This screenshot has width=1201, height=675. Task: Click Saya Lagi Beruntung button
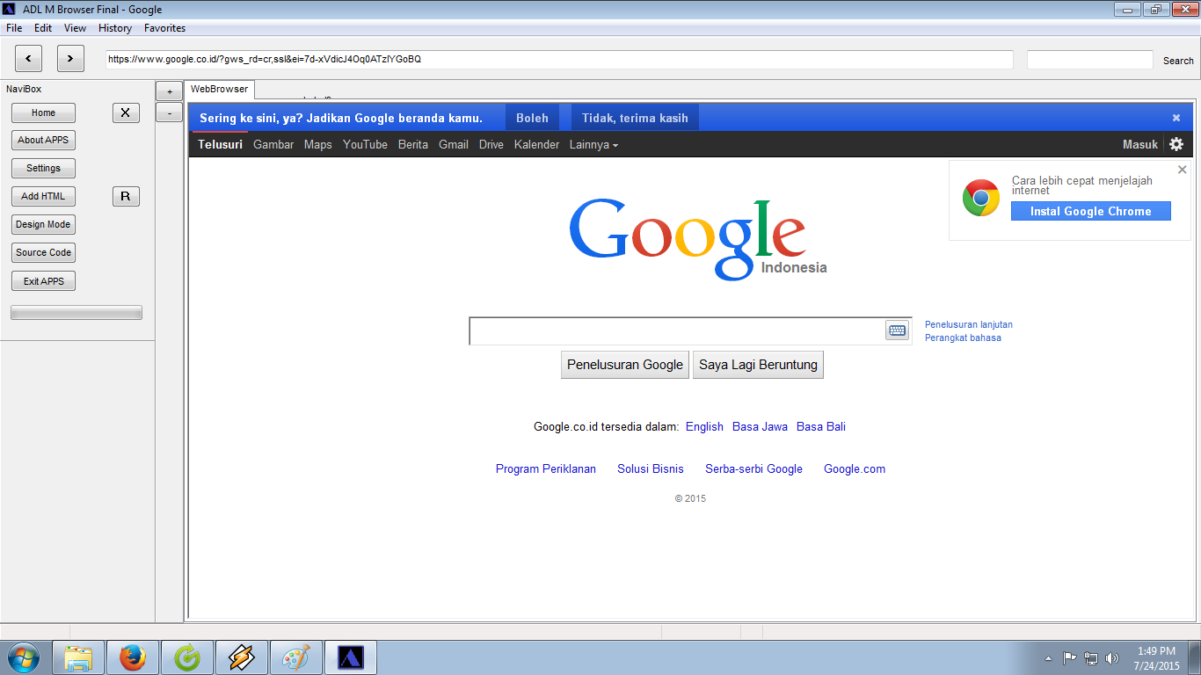(758, 365)
